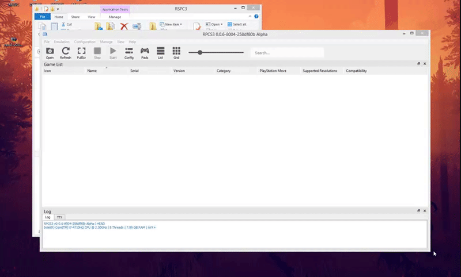
Task: Open the RPCS3 Help menu
Action: pyautogui.click(x=133, y=42)
